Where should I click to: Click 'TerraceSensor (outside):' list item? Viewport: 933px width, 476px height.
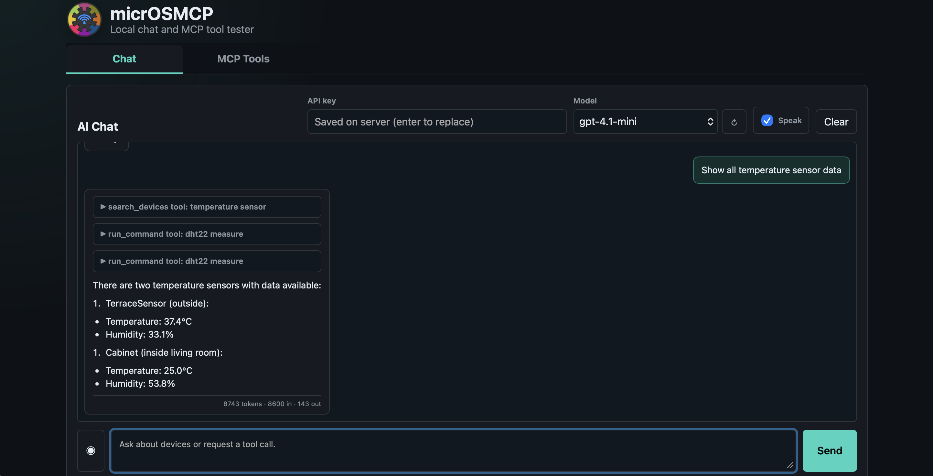(x=157, y=303)
